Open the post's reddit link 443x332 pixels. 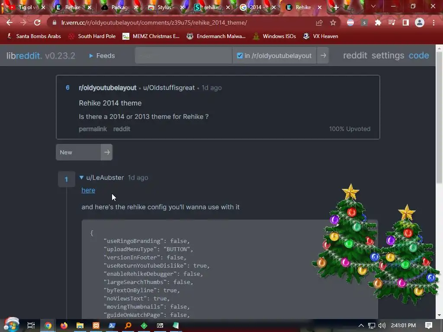click(122, 129)
